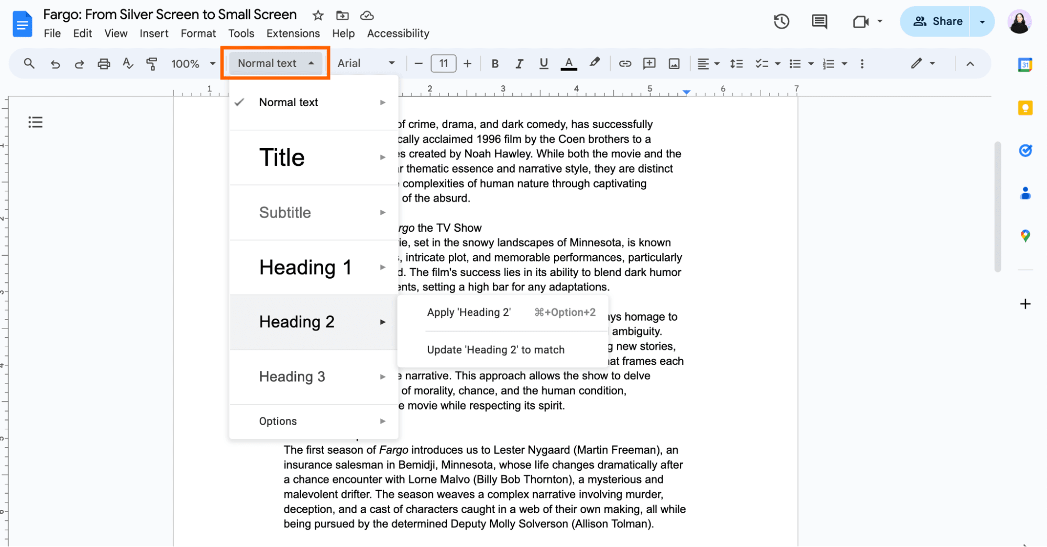The height and width of the screenshot is (547, 1047).
Task: View cloud save status
Action: point(367,16)
